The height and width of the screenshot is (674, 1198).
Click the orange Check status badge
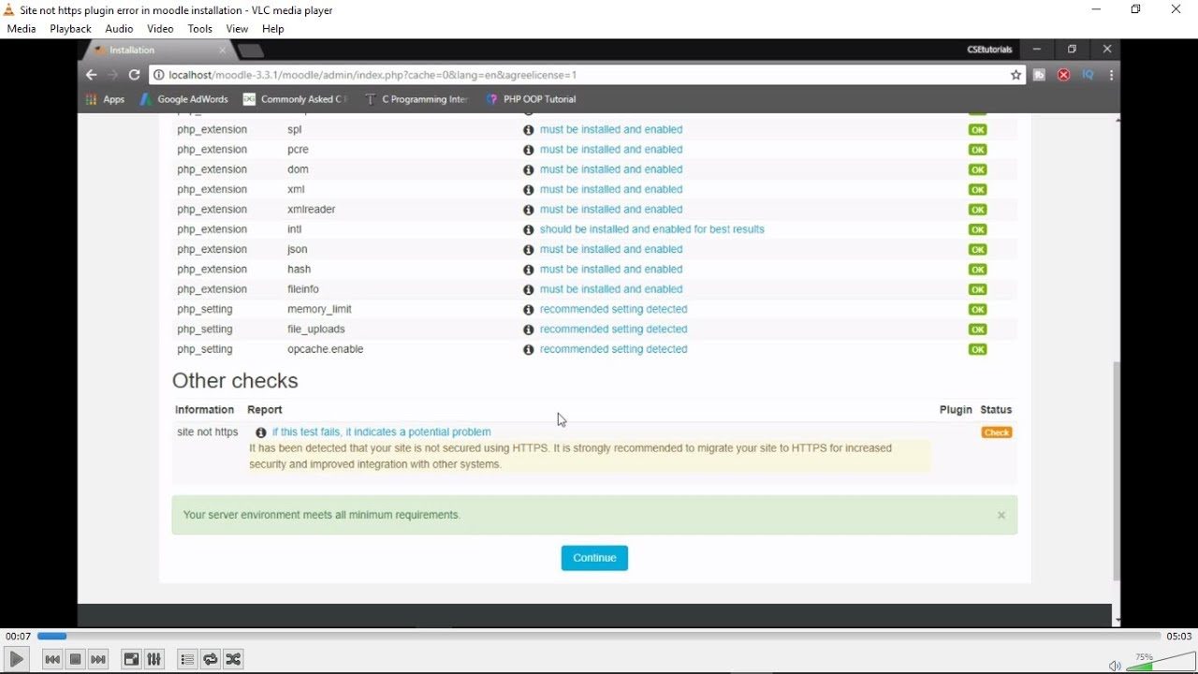pyautogui.click(x=997, y=432)
